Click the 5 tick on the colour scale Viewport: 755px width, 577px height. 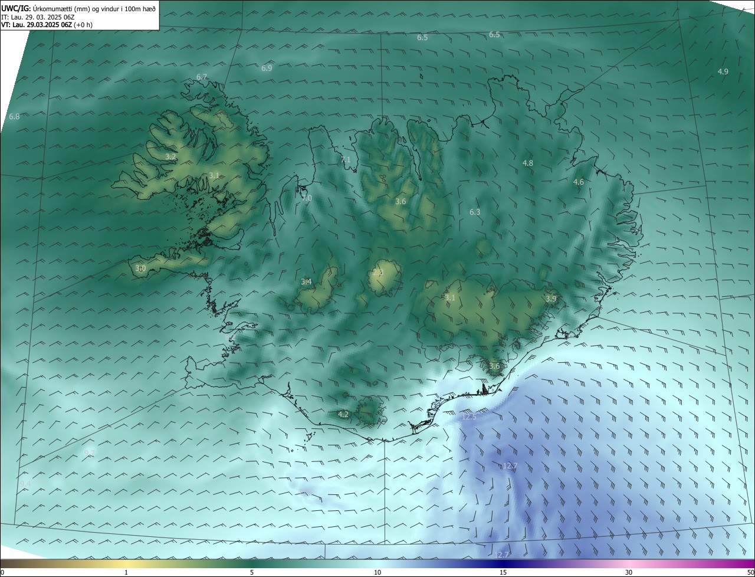click(x=252, y=572)
